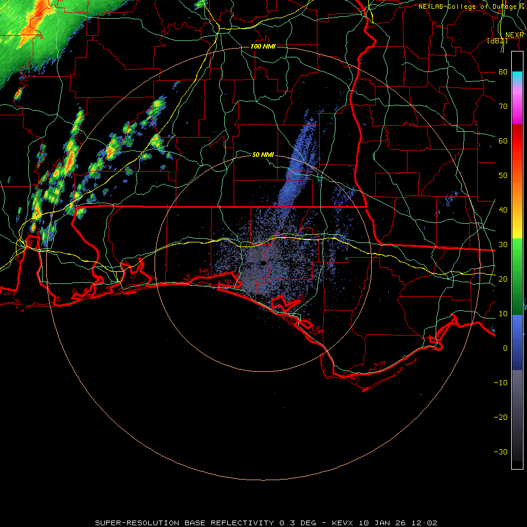
Task: Click "SUPER-RESOLUTION BASE REFLECTIVITY" in the caption
Action: 184,523
